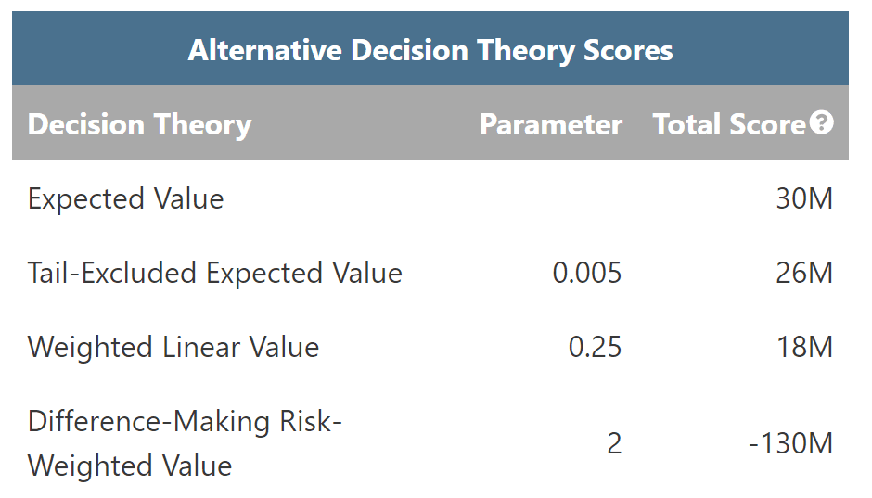The width and height of the screenshot is (872, 498).
Task: Click the Expected Value row label
Action: click(x=125, y=199)
